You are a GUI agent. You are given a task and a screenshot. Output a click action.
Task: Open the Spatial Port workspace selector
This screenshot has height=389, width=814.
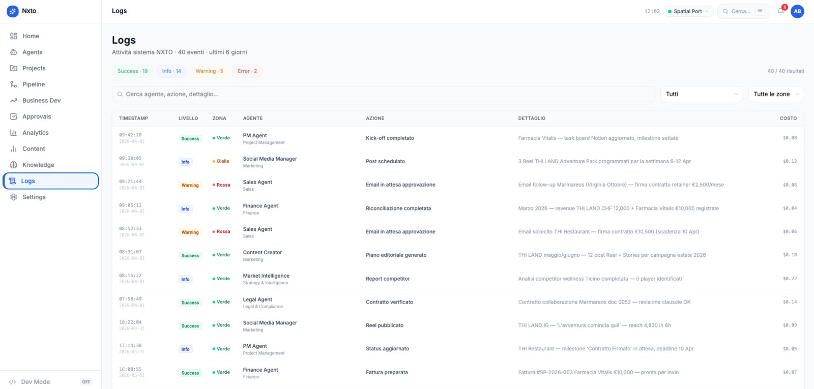pos(688,11)
